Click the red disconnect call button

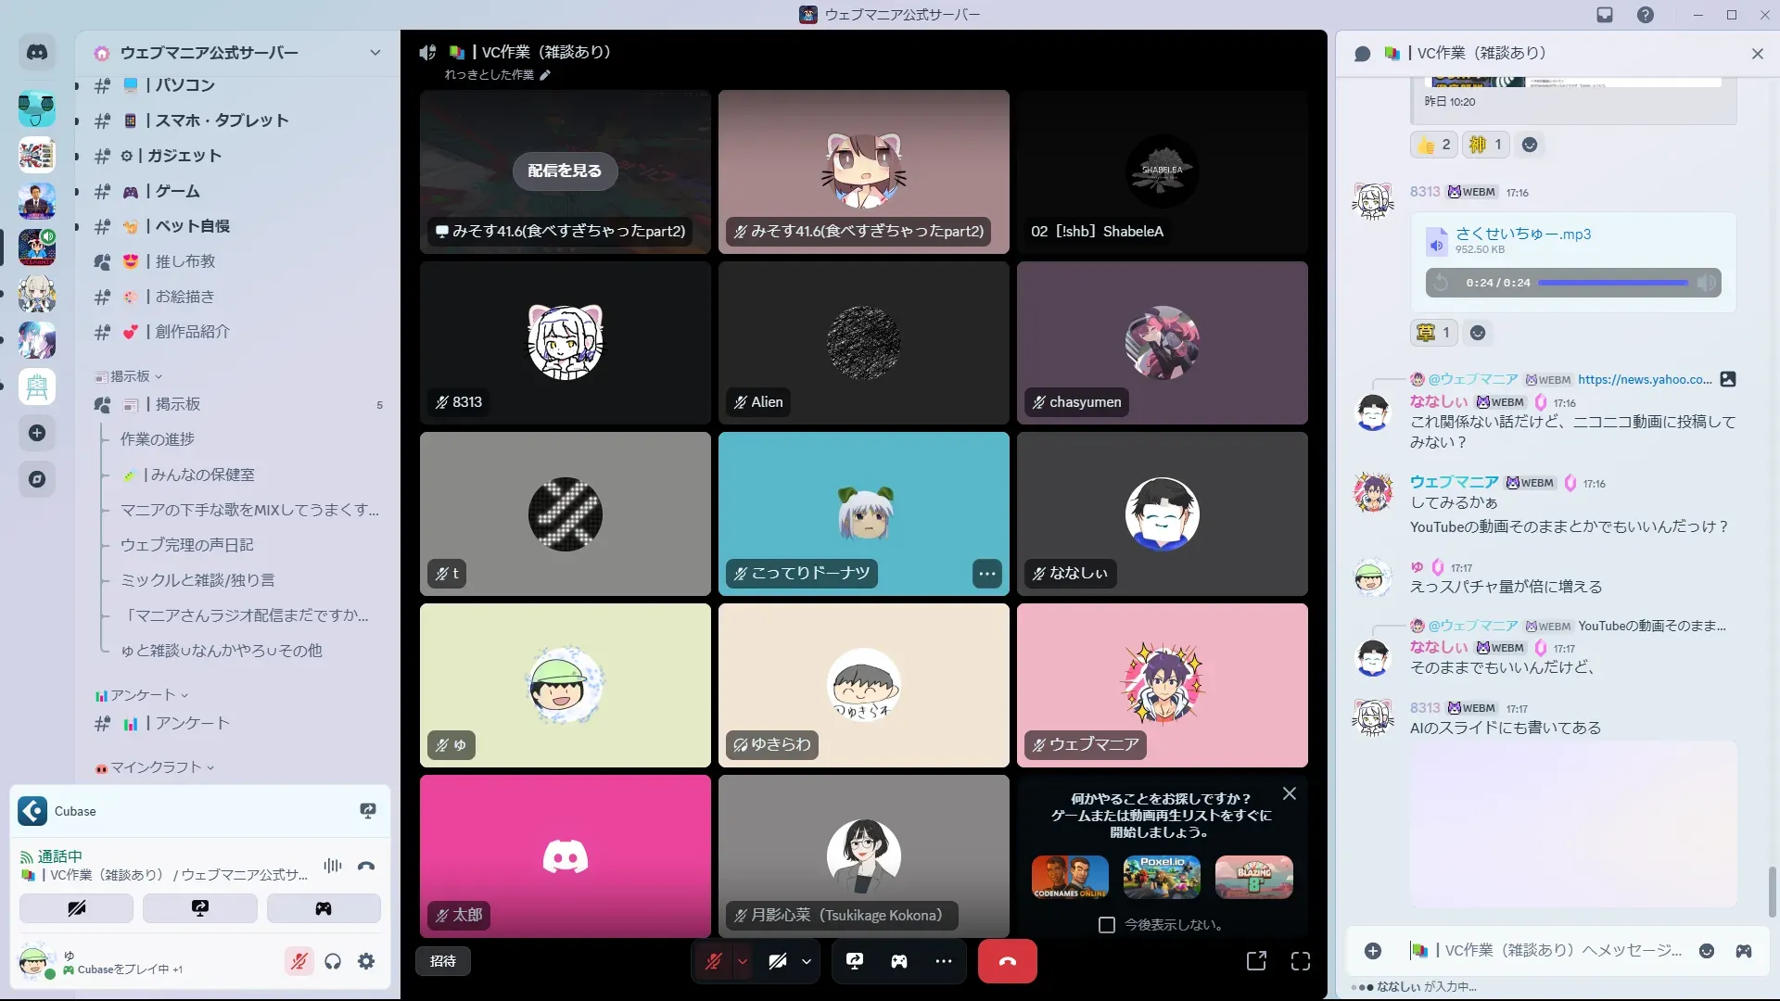1007,961
